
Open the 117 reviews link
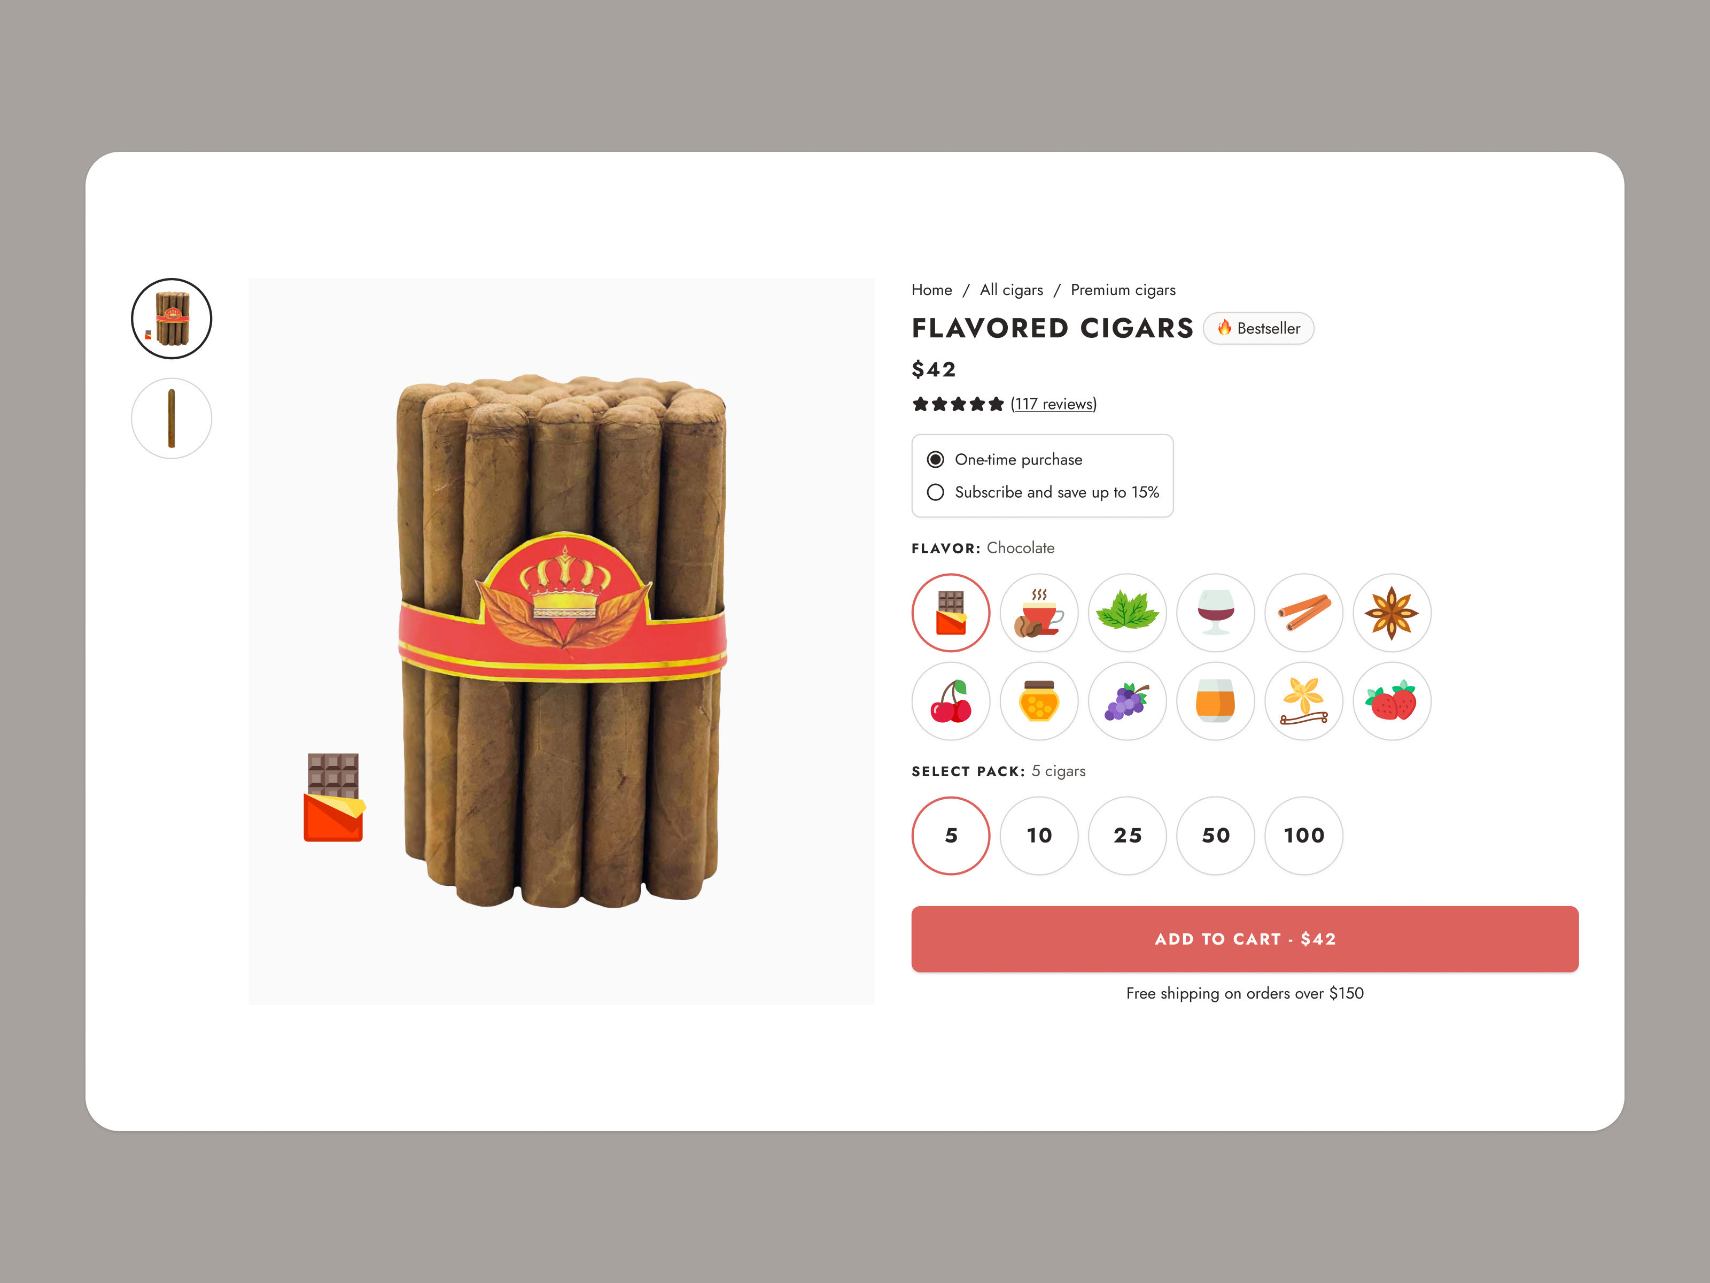(x=1053, y=404)
